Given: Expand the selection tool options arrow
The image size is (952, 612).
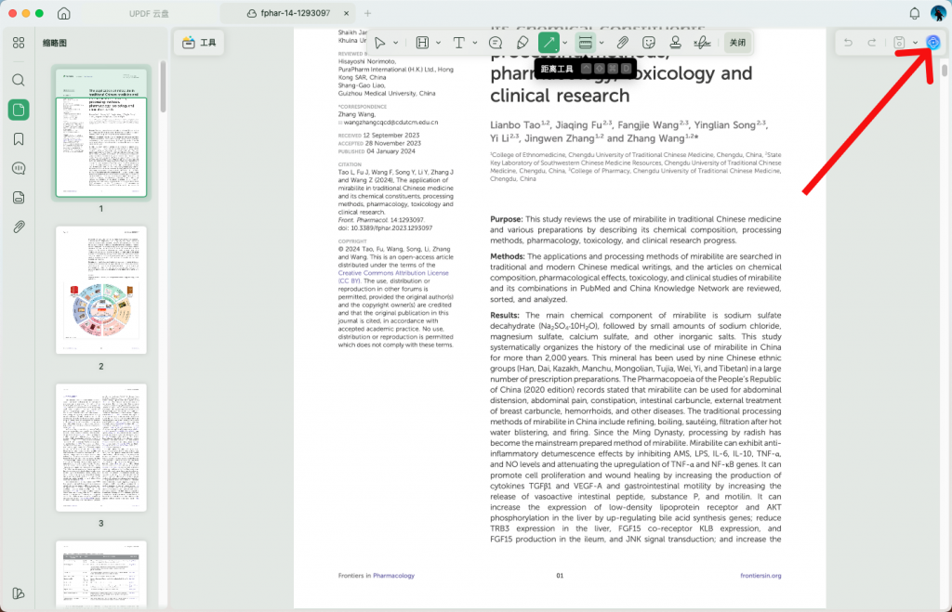Looking at the screenshot, I should (x=396, y=43).
